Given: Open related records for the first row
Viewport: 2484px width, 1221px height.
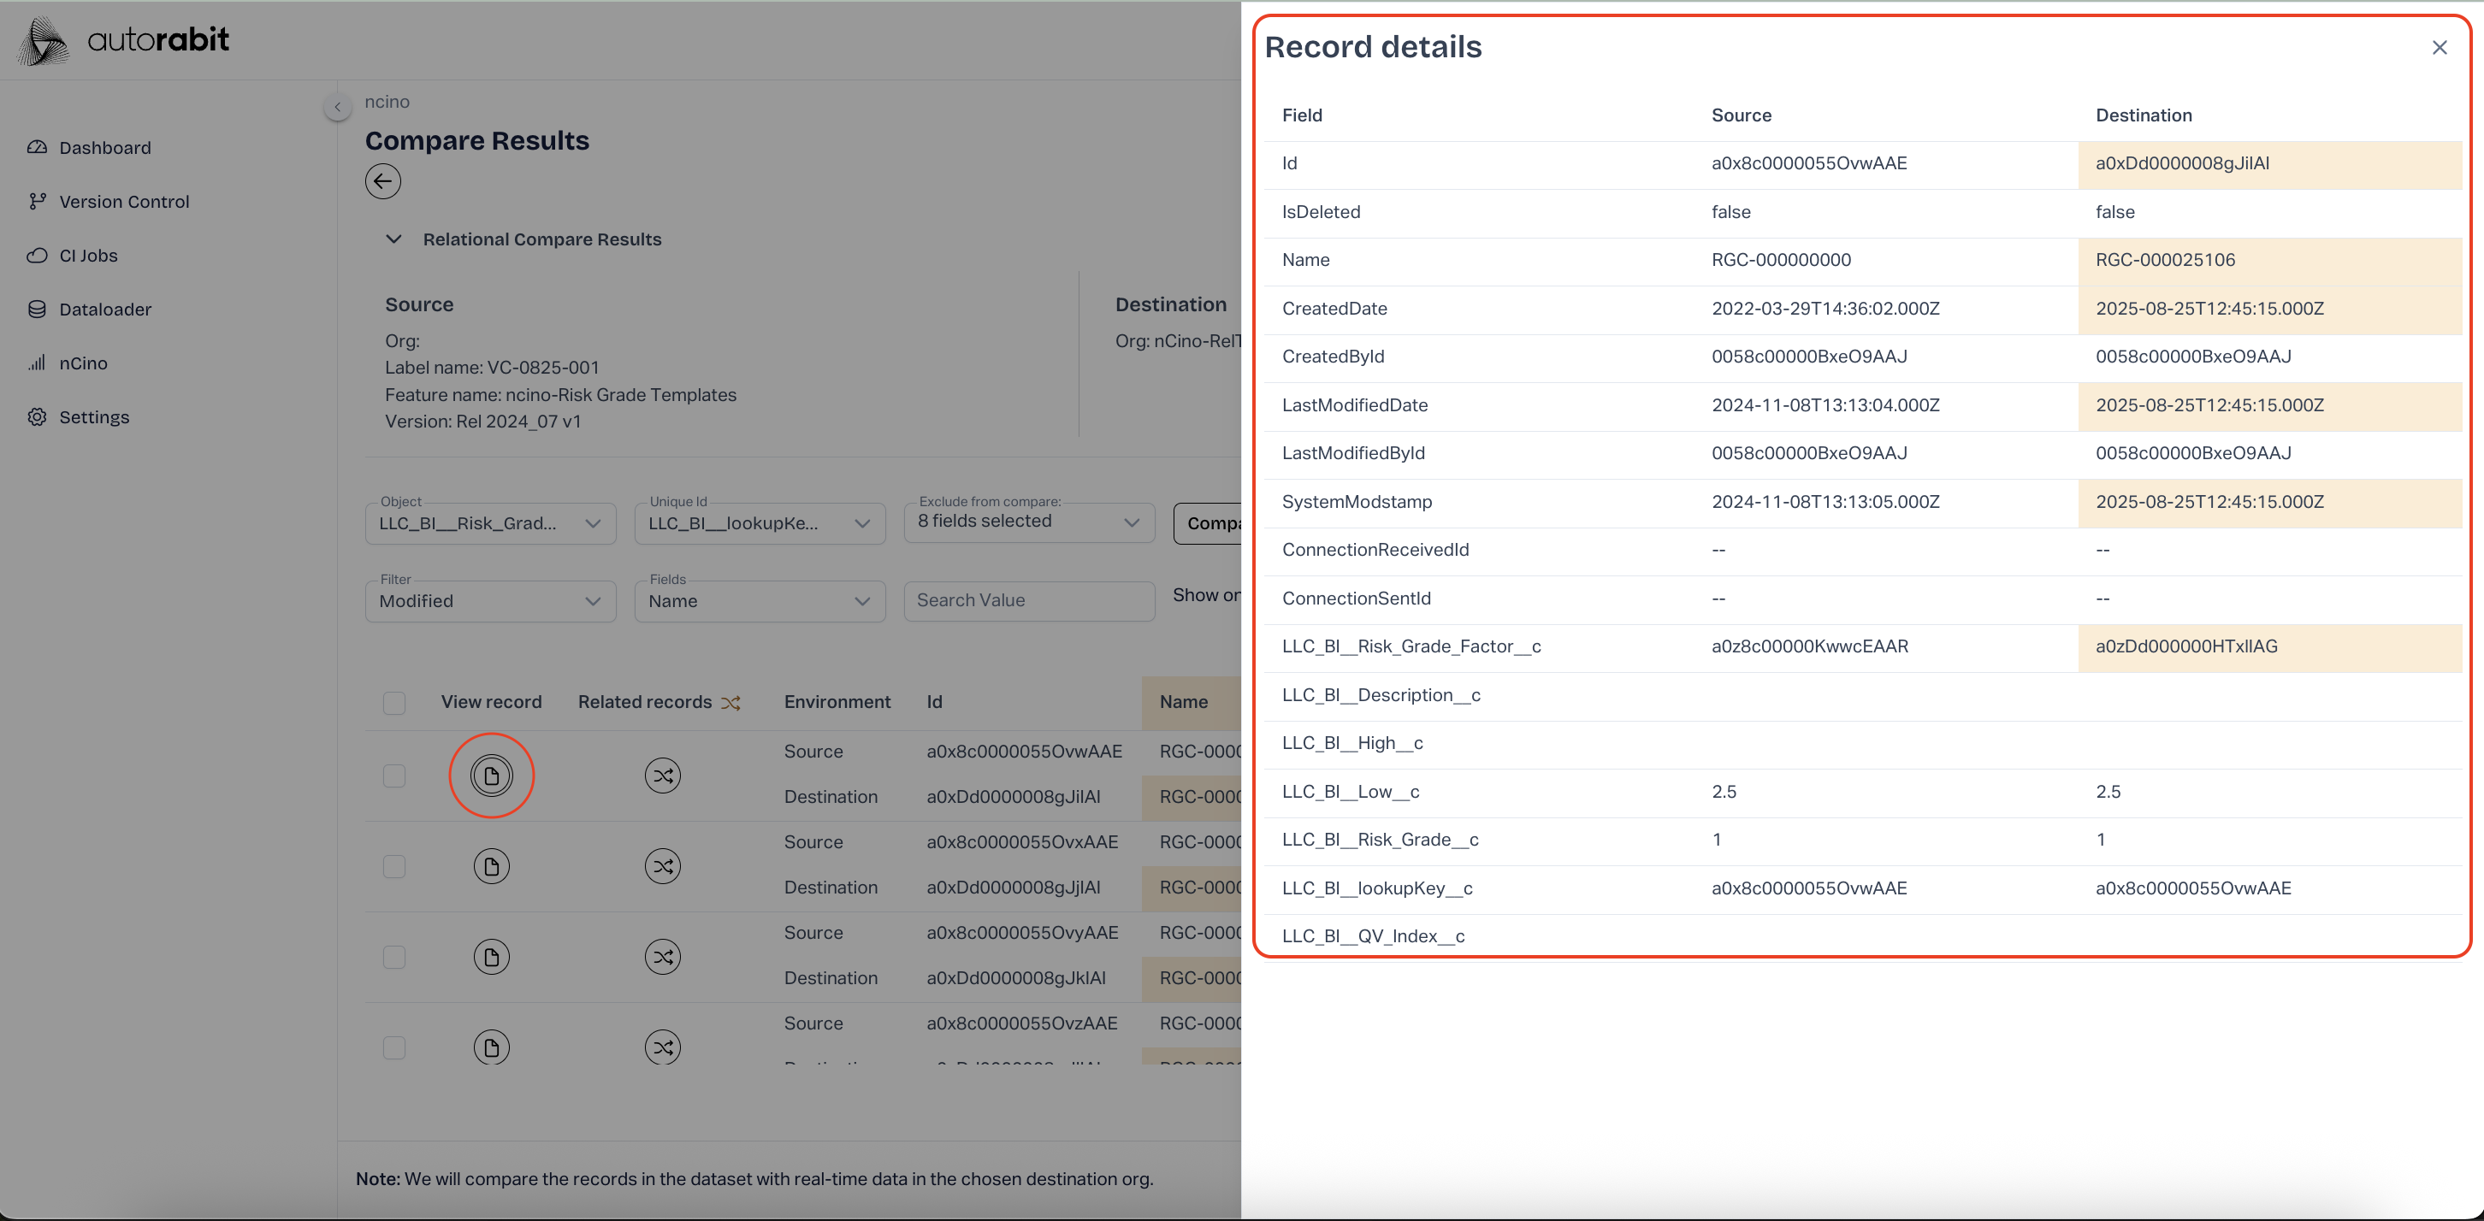Looking at the screenshot, I should click(x=662, y=775).
